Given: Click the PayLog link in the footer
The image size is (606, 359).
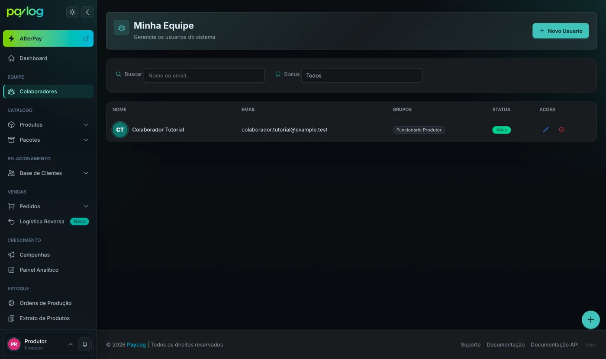Looking at the screenshot, I should pos(136,345).
